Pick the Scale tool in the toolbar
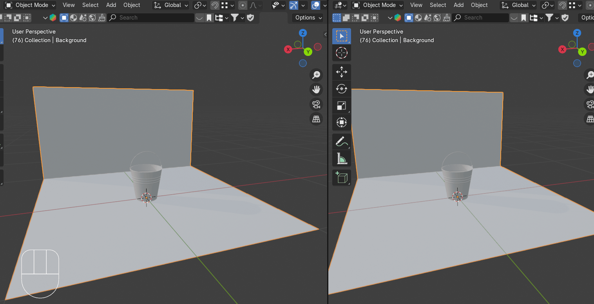 point(341,106)
